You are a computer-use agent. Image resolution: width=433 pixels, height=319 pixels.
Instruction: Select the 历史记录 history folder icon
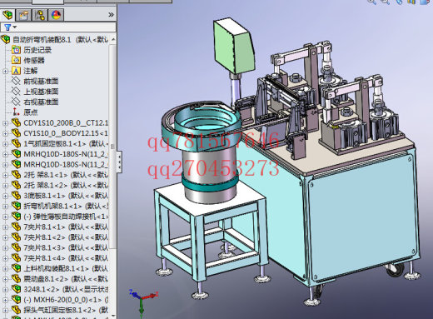click(16, 50)
